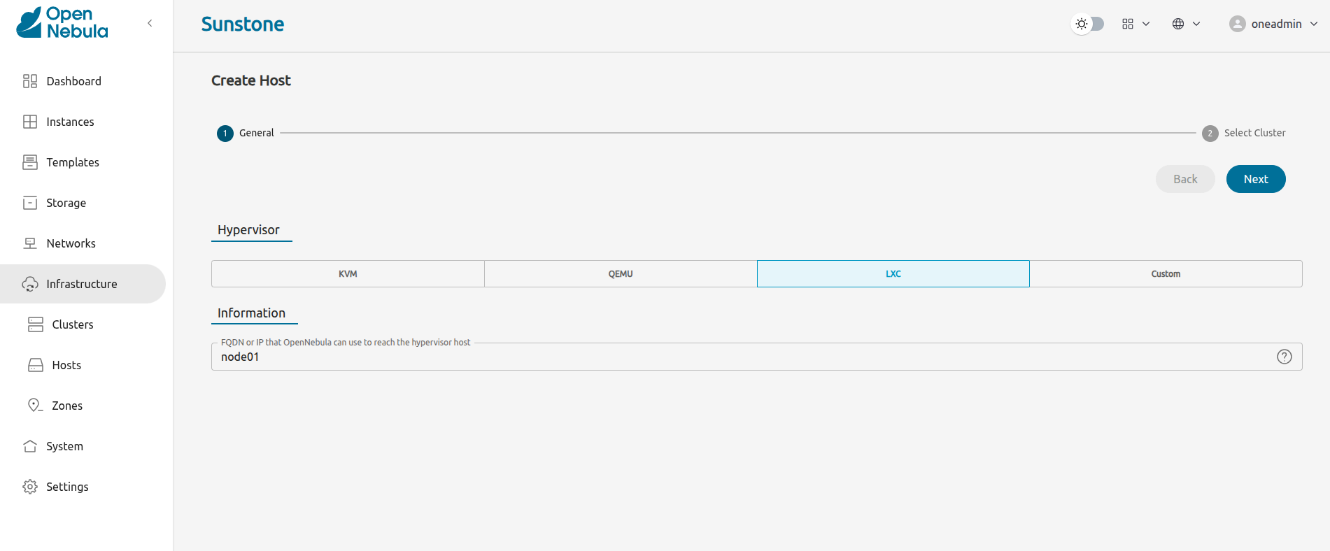
Task: Open the oneadmin user menu
Action: 1273,24
